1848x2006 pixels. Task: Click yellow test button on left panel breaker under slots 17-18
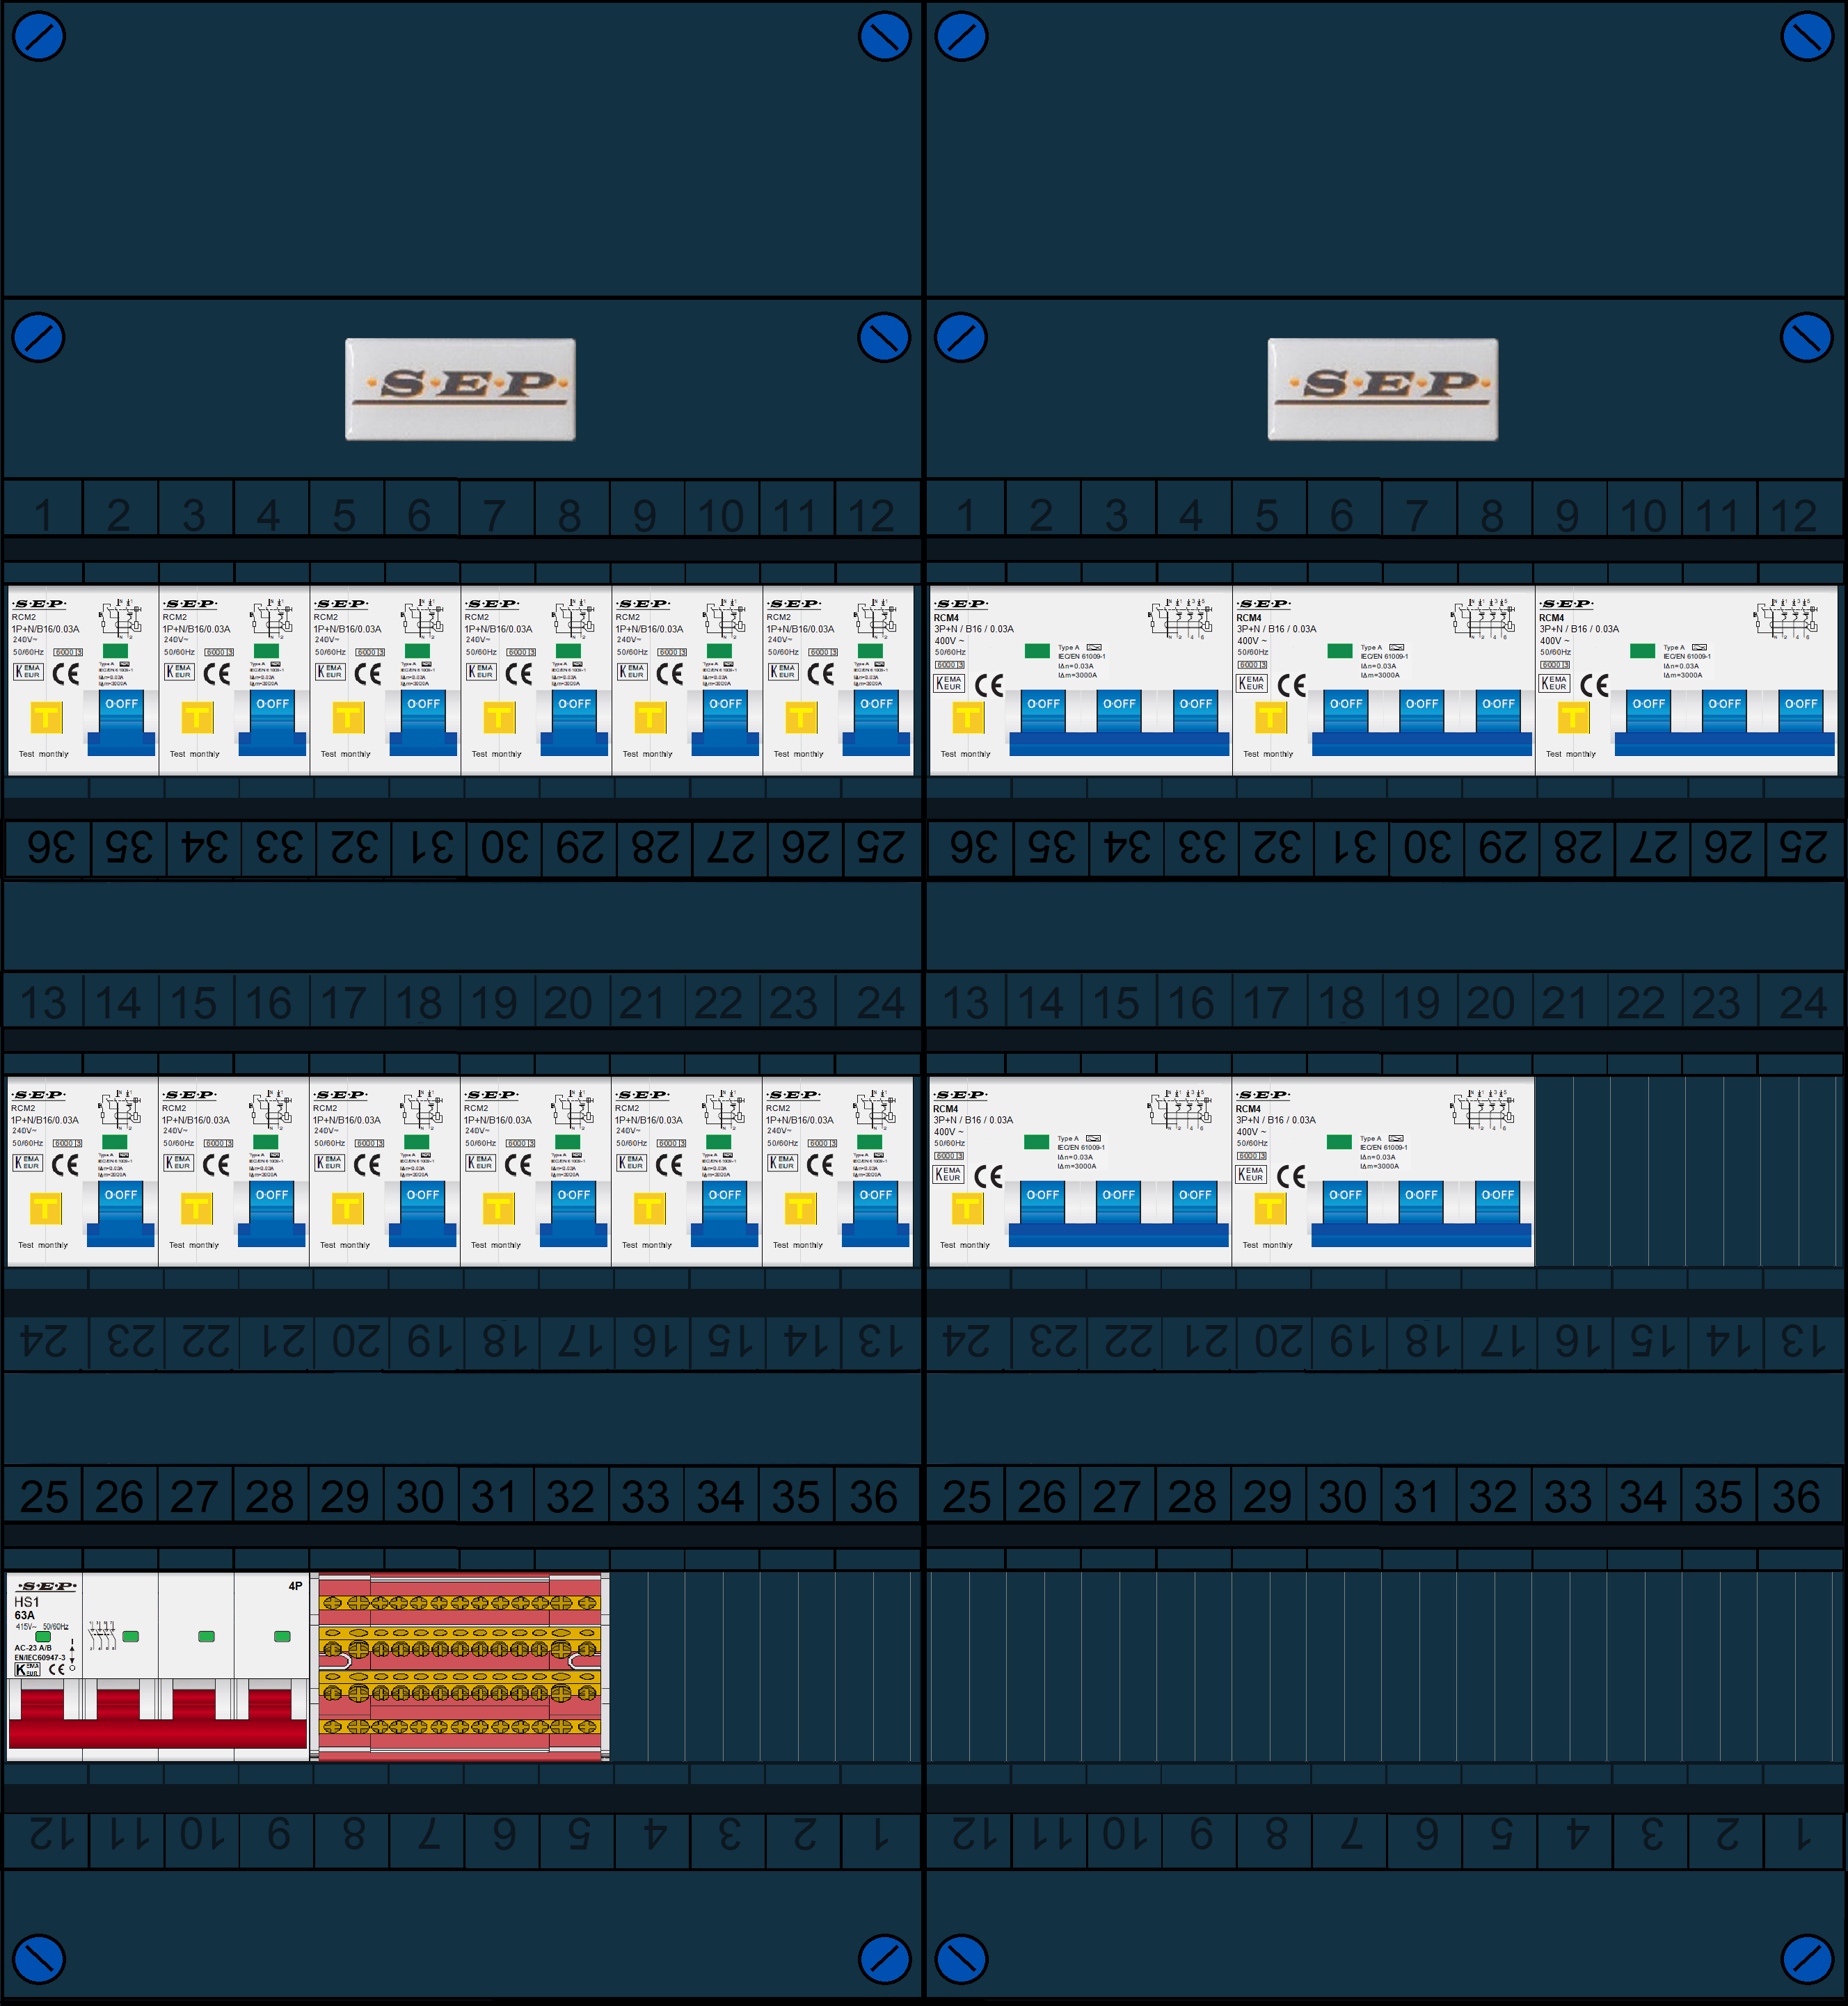coord(347,1208)
